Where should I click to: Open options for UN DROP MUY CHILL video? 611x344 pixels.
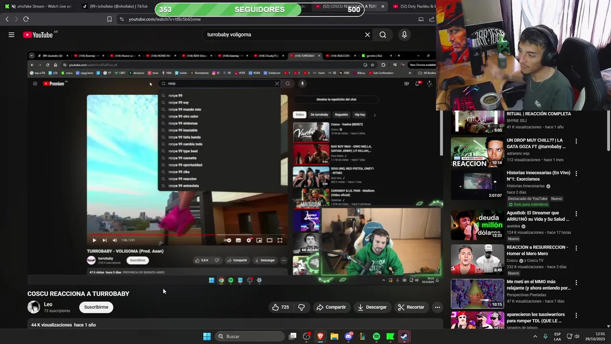(576, 141)
